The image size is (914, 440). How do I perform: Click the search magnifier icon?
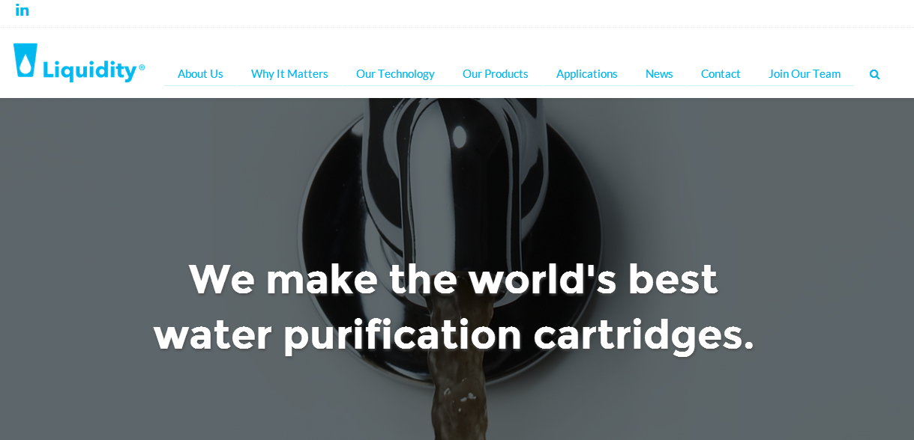874,74
